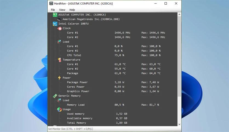Click the scrollbar up arrow
The image size is (229, 132).
coord(179,14)
